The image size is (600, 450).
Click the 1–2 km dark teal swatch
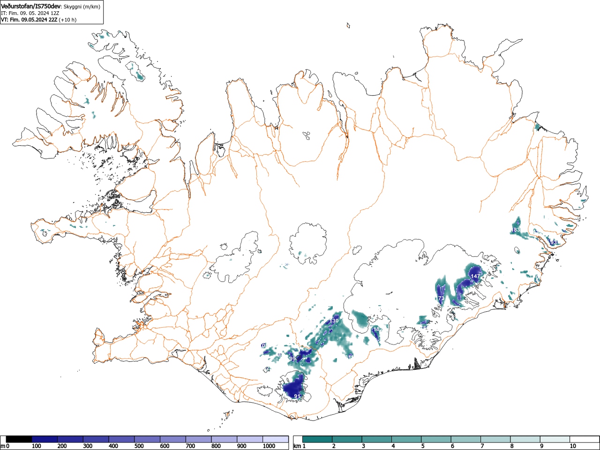(318, 439)
